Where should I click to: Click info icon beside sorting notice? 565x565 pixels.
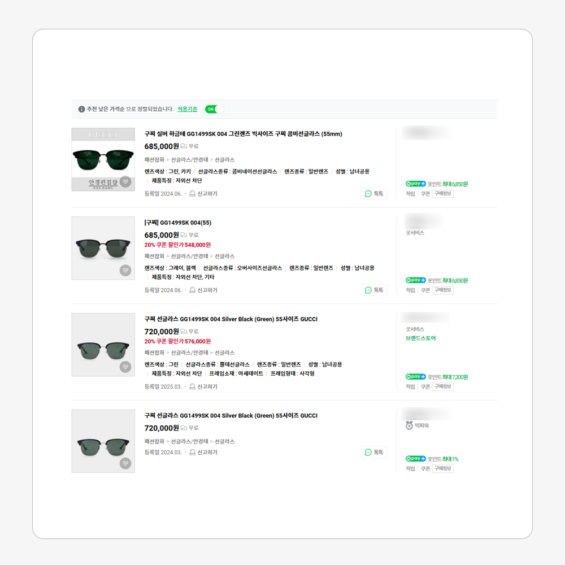(x=81, y=109)
